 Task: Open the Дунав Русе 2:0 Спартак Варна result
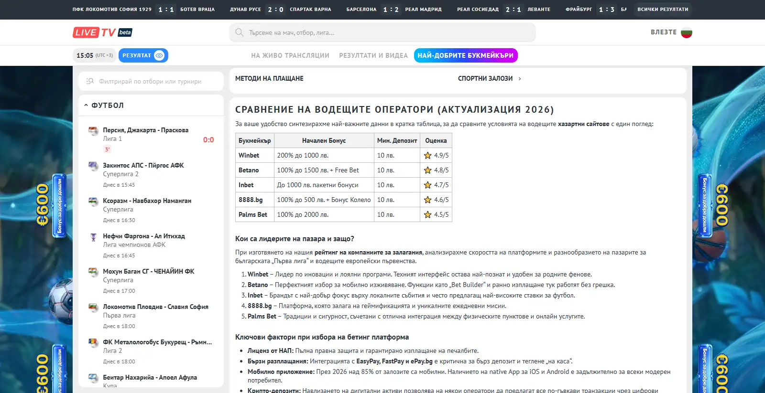[280, 9]
